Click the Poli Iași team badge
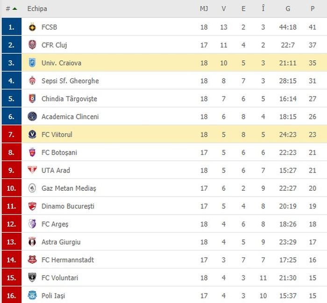The image size is (327, 303). pyautogui.click(x=32, y=296)
